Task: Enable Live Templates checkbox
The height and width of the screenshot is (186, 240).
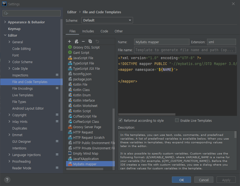Action: tap(177, 120)
